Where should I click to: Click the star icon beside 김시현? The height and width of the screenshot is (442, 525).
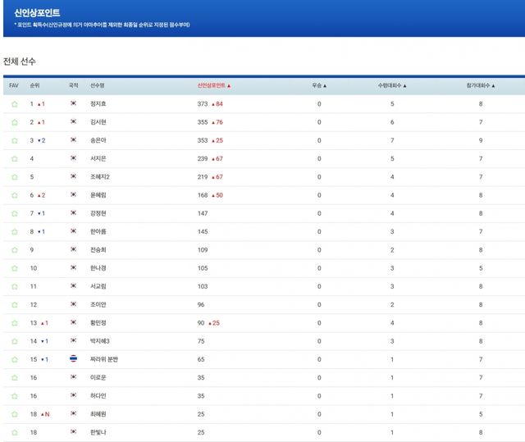(14, 122)
